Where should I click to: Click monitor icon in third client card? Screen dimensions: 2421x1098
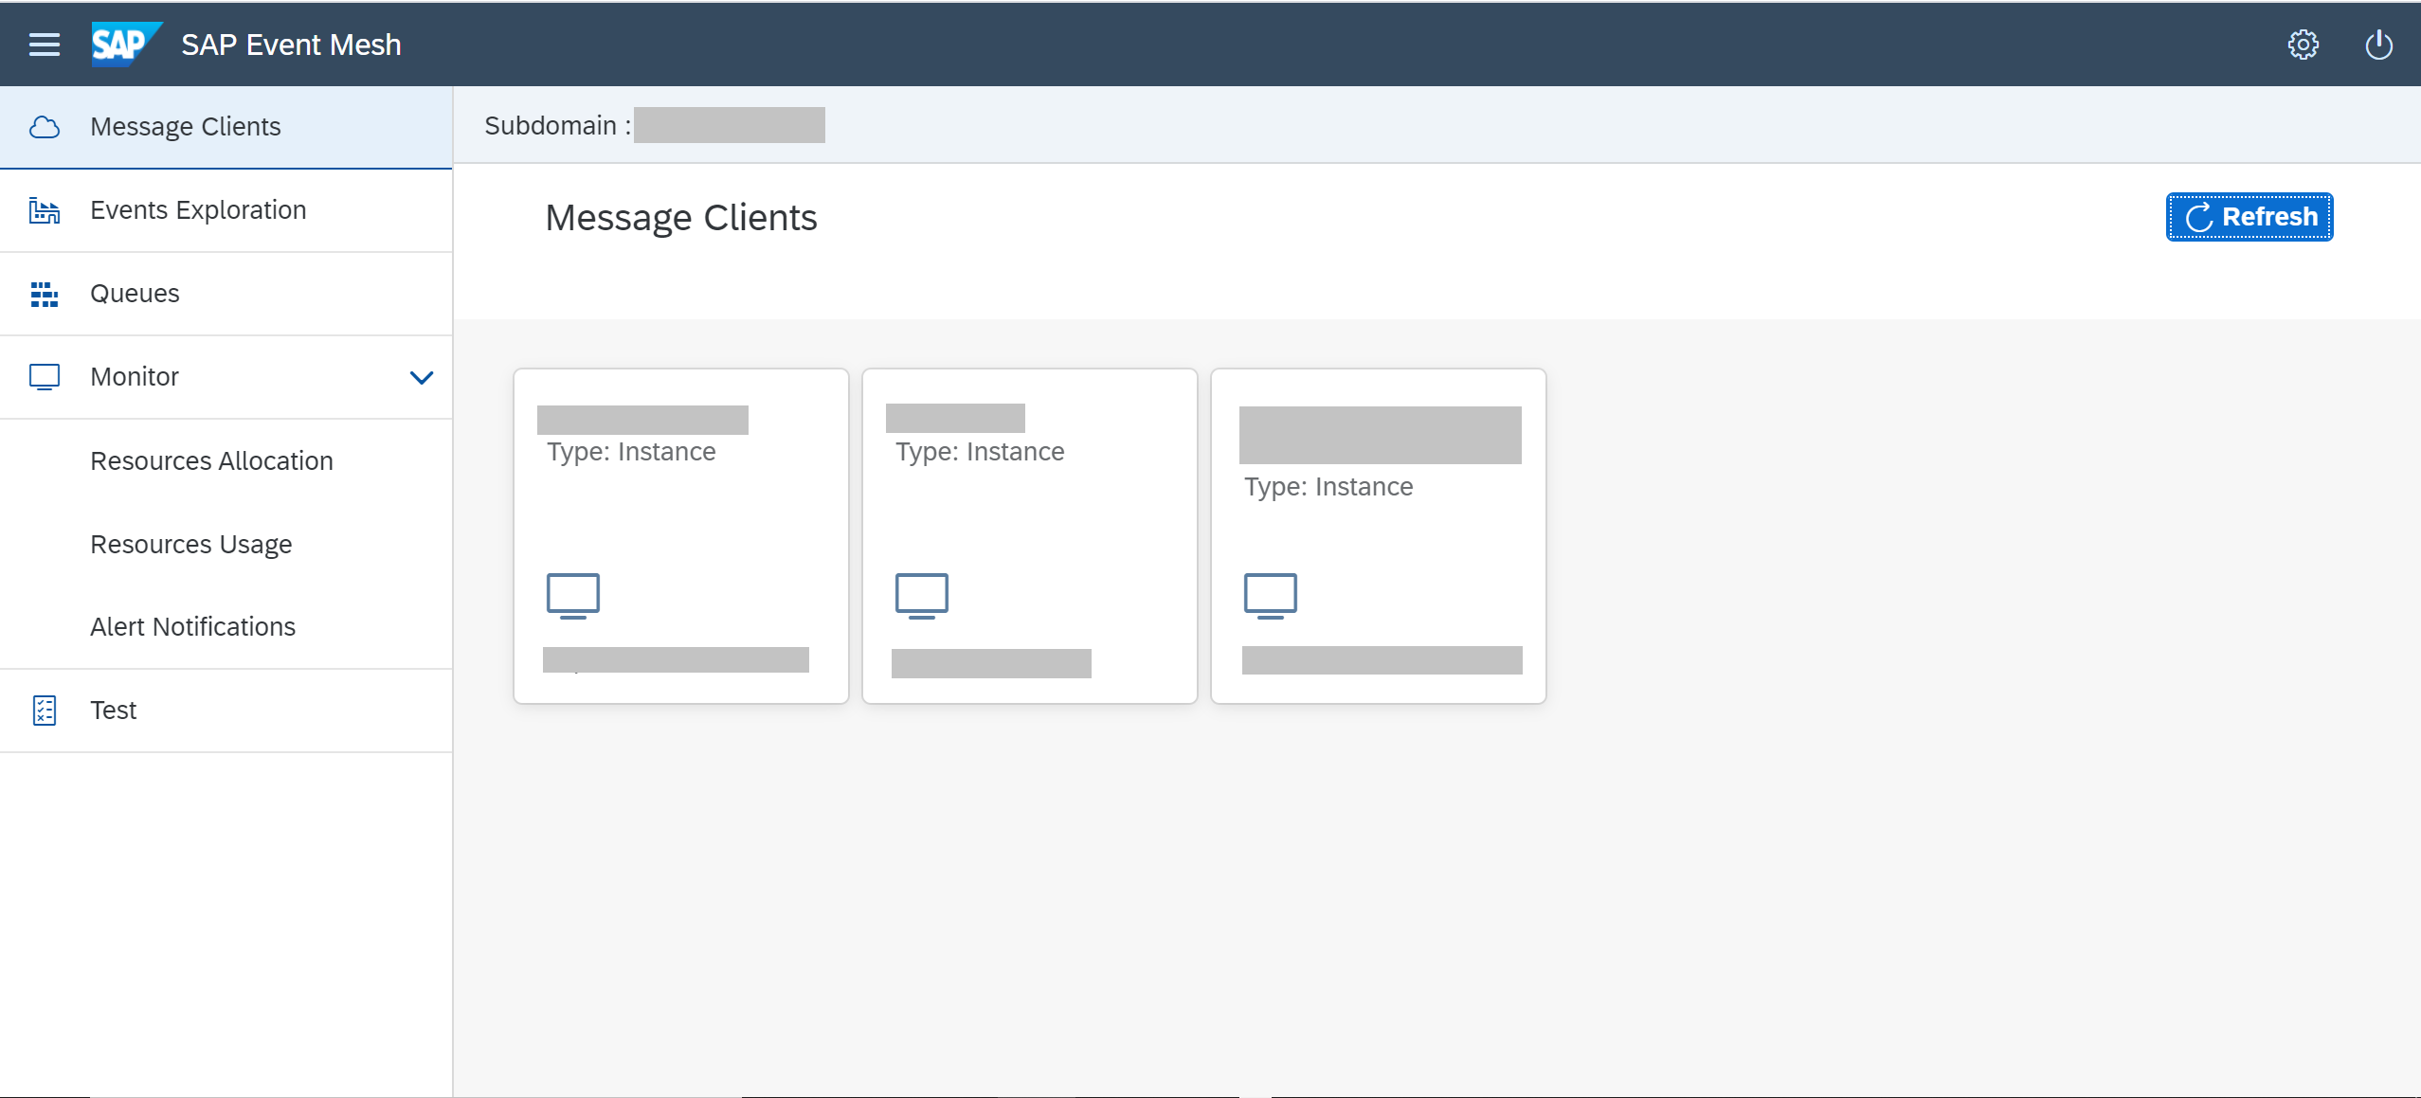(x=1271, y=596)
